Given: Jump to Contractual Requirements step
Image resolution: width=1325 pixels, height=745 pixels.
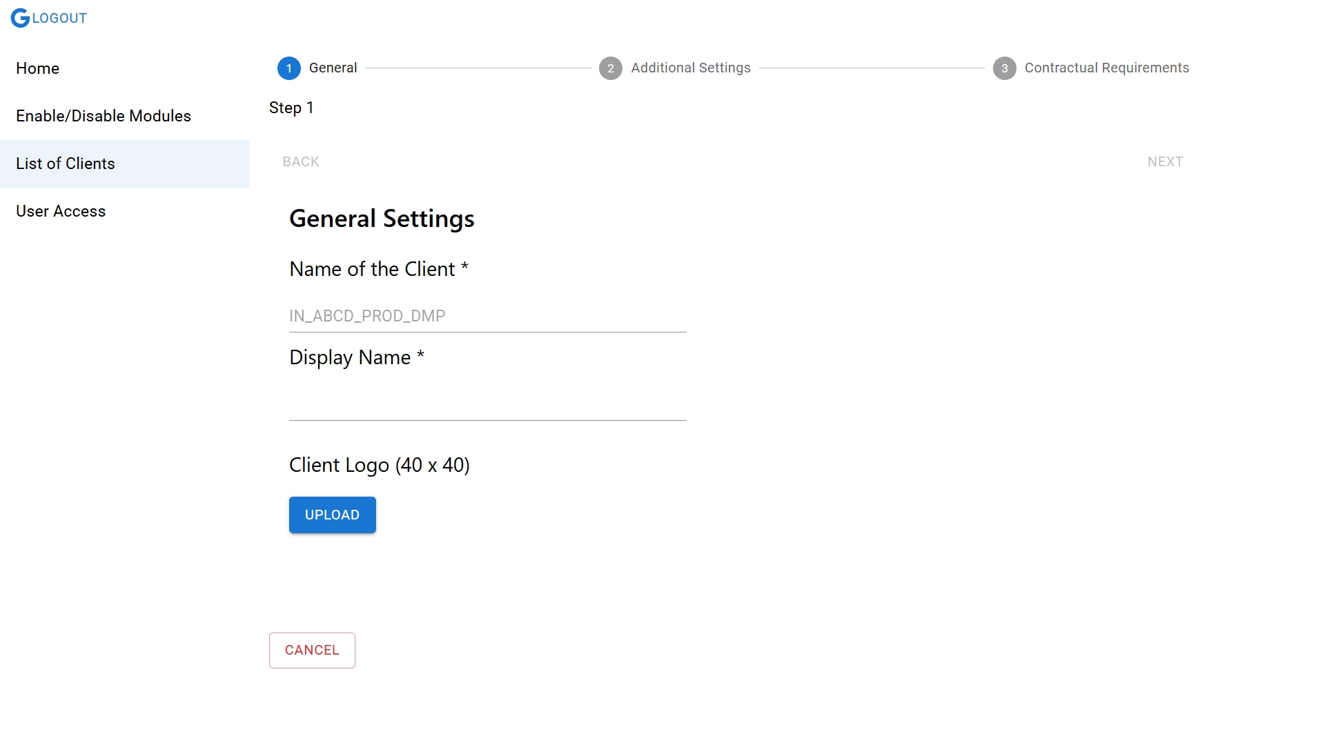Looking at the screenshot, I should pos(1106,68).
